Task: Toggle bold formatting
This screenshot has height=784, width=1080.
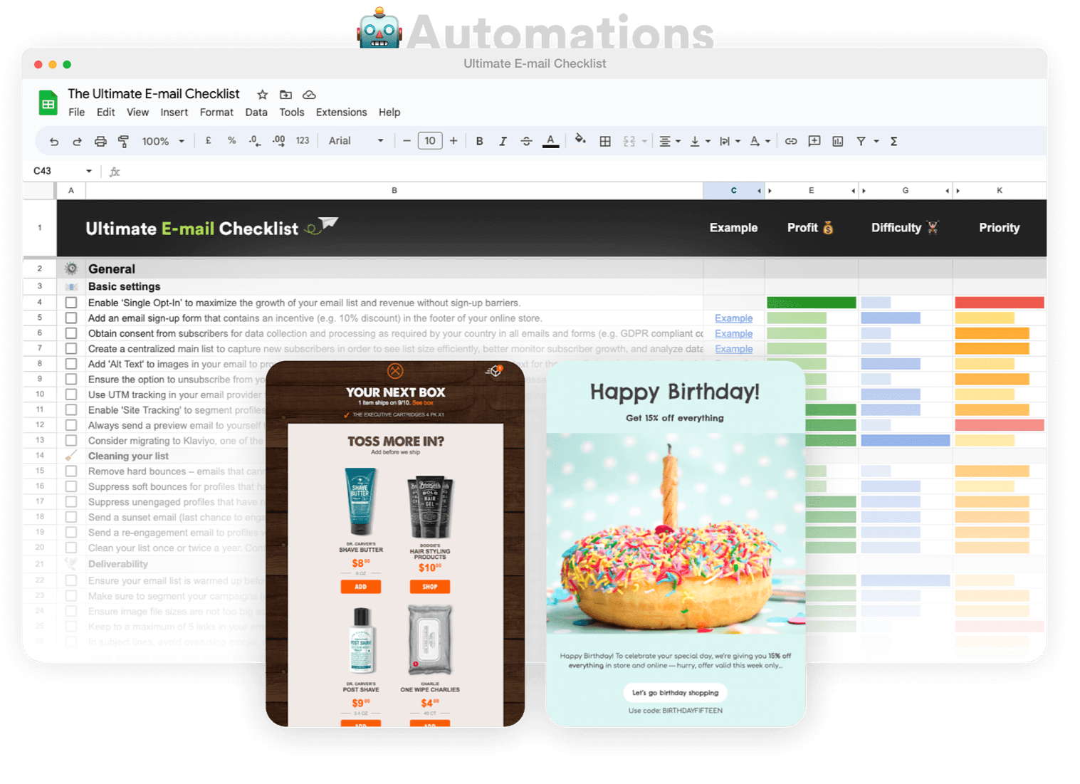Action: (x=479, y=142)
